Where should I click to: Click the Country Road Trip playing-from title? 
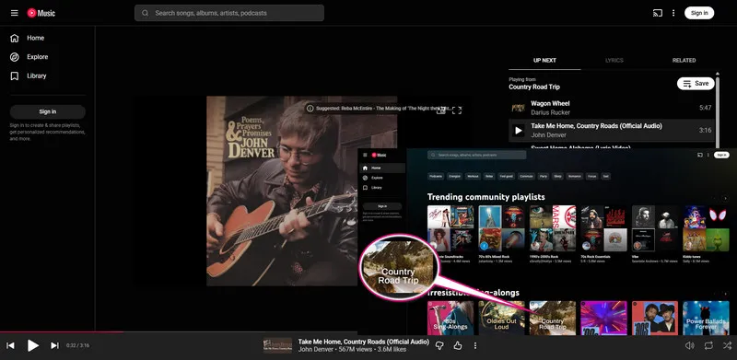534,87
